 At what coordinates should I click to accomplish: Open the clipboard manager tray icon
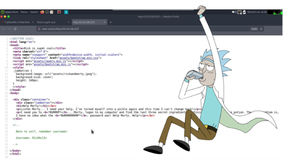click(244, 12)
